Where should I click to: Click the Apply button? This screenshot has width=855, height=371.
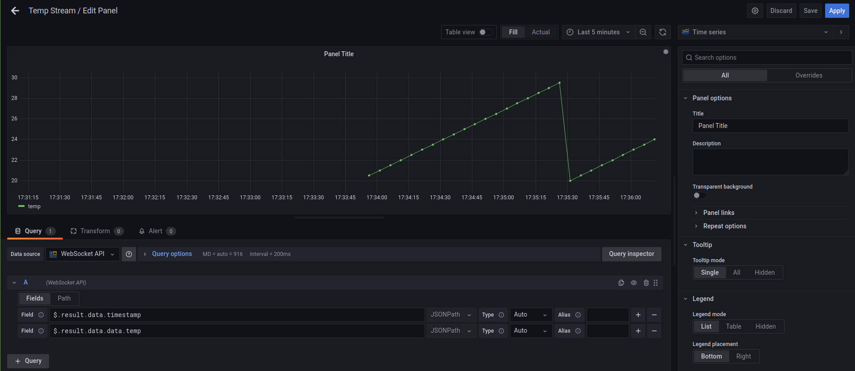point(837,11)
